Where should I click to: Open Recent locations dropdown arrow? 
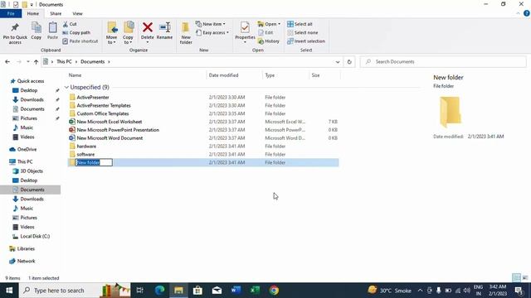coord(27,62)
